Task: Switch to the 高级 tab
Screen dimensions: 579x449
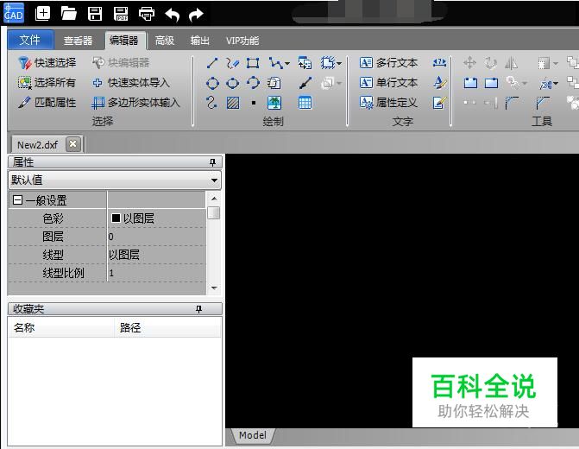Action: (165, 41)
